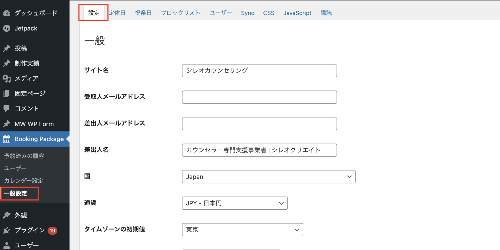Open the タイムゾーンの初期値 dropdown
This screenshot has height=250, width=500.
242,230
